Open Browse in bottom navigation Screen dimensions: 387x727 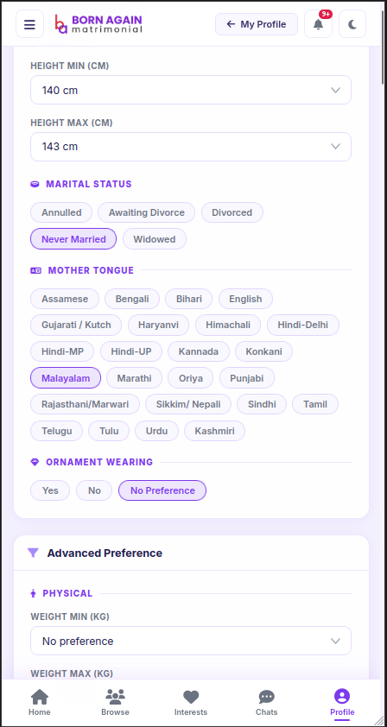click(115, 703)
